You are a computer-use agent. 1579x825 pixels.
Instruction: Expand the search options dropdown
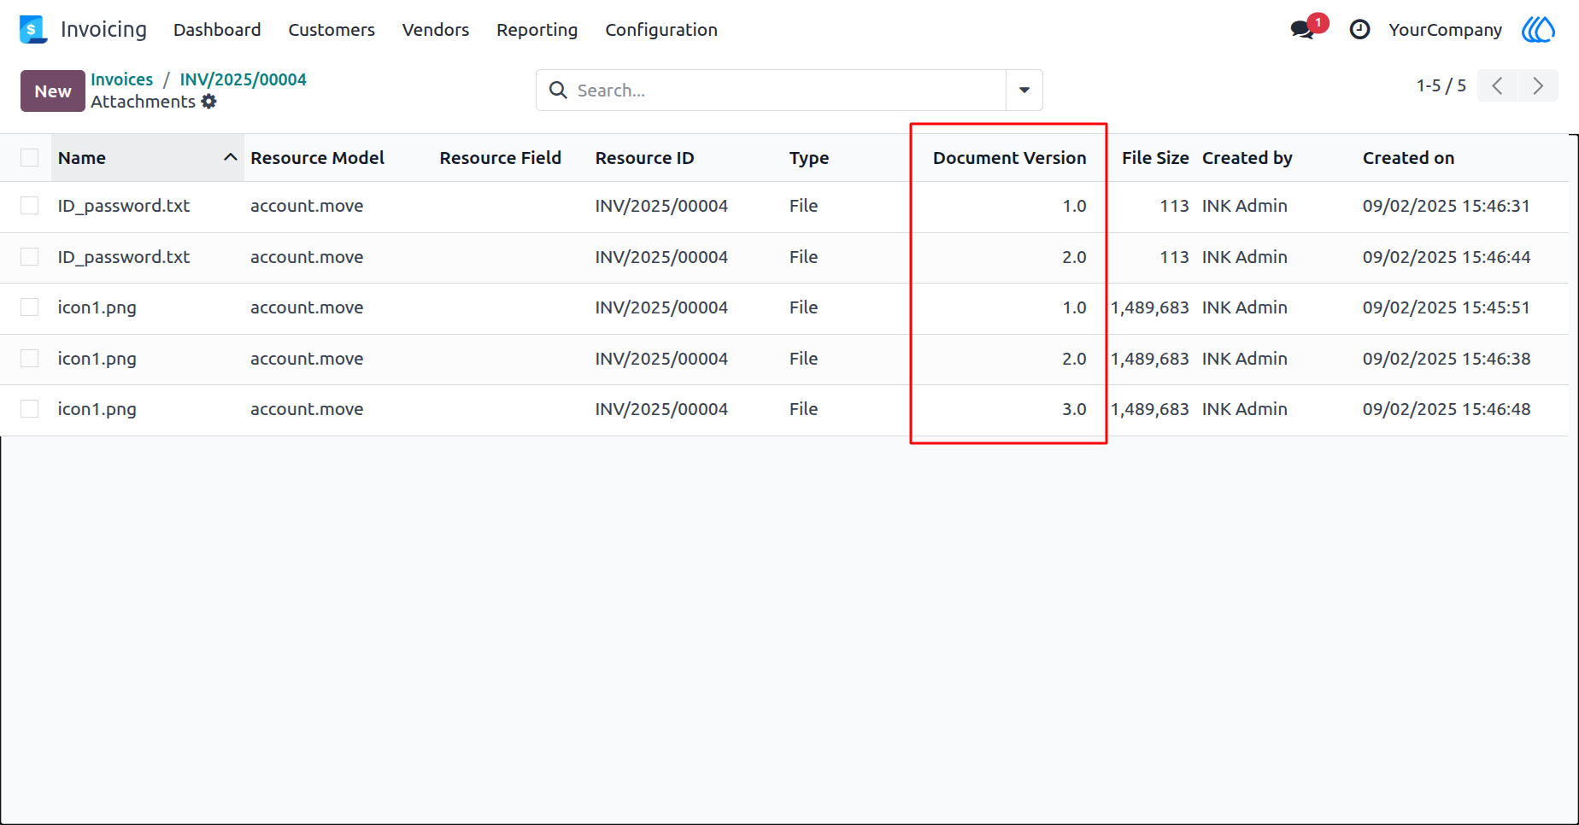click(x=1024, y=91)
